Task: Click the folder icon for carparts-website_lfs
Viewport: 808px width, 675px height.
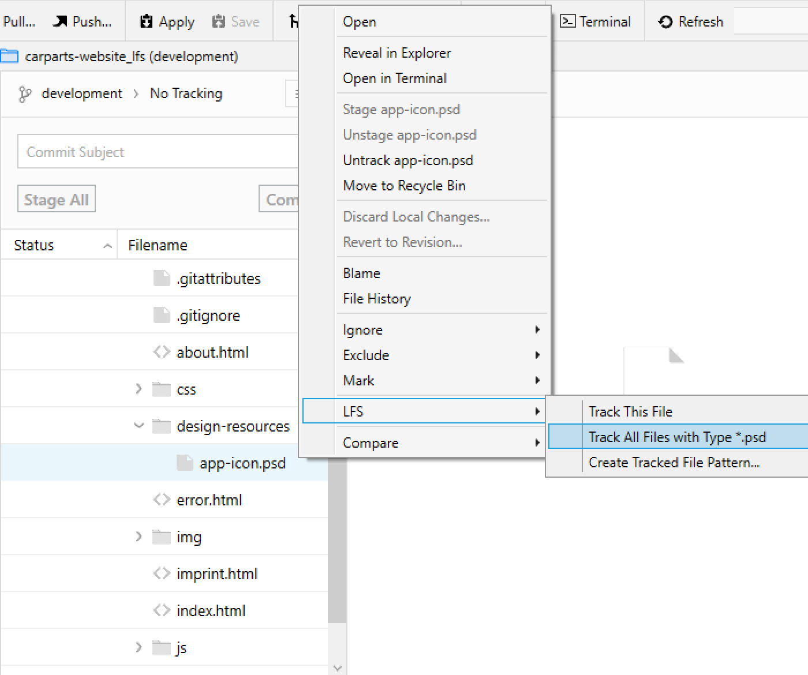Action: (10, 56)
